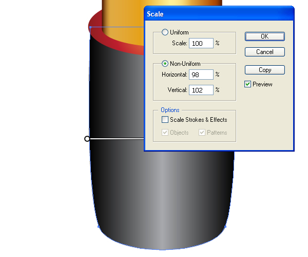Select the orange cylinder shape
This screenshot has height=257, width=308.
tap(123, 13)
